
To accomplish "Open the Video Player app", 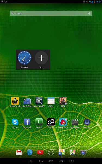I will point(75,122).
